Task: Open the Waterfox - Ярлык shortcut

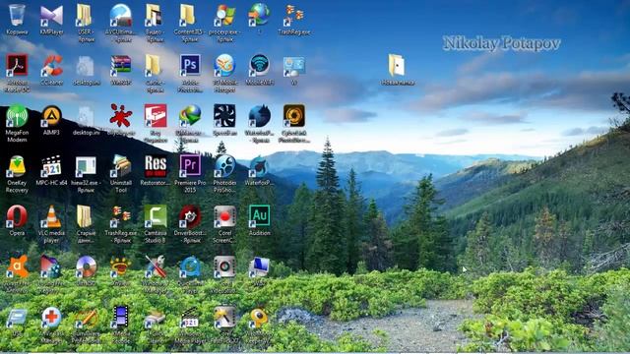Action: (x=259, y=116)
